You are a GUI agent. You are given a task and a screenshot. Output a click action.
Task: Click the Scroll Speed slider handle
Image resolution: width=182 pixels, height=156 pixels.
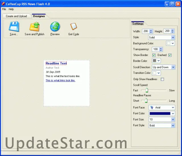(x=147, y=90)
